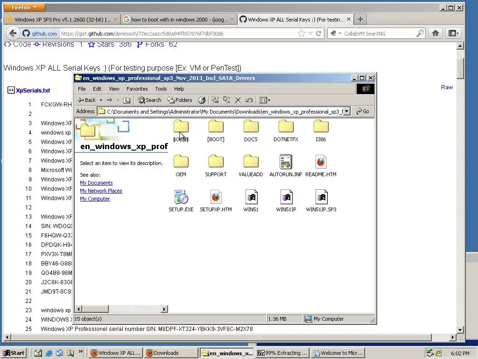Select the SUPPORT folder

click(216, 166)
